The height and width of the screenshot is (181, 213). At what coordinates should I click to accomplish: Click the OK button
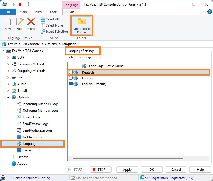click(x=152, y=170)
